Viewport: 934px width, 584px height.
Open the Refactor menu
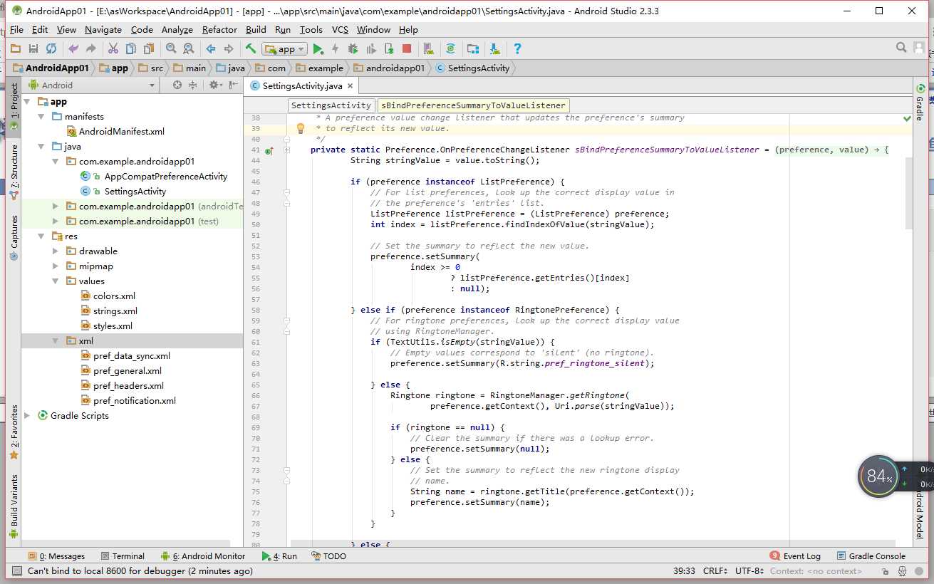pos(219,29)
